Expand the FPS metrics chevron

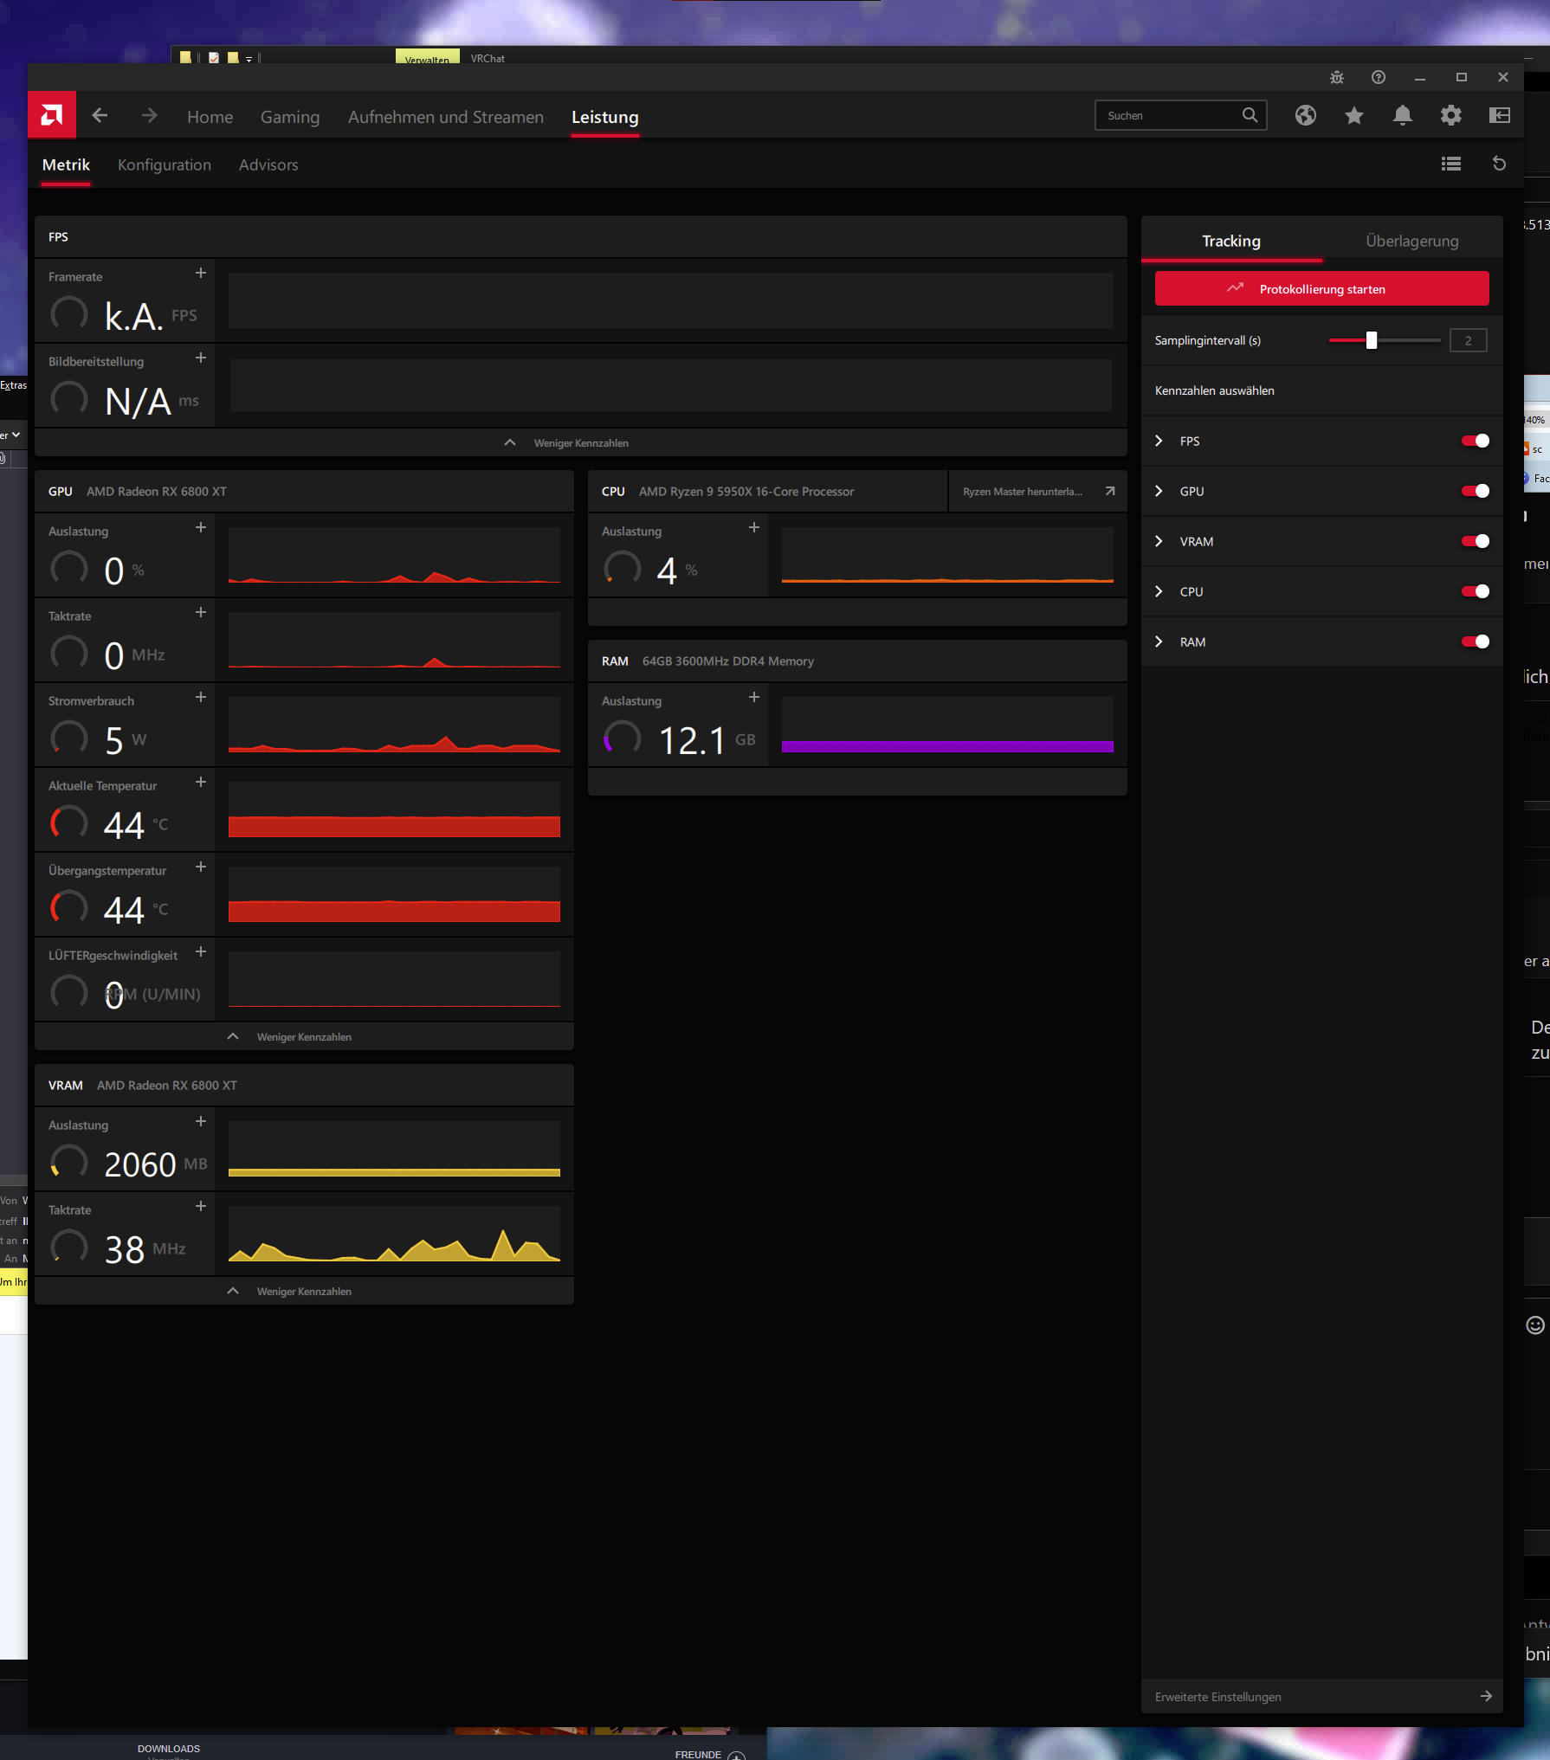click(x=1159, y=441)
